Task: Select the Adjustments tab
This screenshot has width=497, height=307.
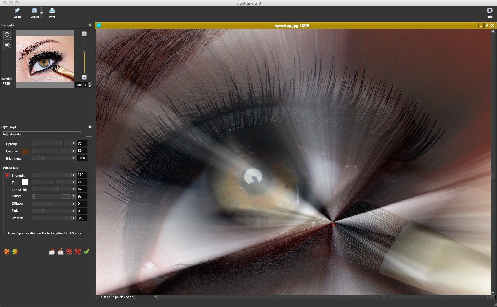Action: [x=12, y=134]
